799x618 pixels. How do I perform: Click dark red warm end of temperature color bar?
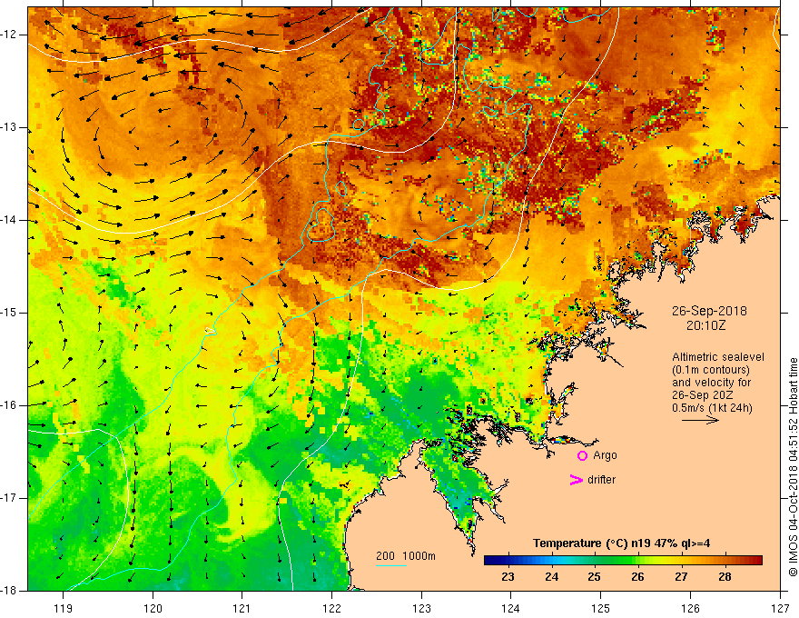pos(756,561)
